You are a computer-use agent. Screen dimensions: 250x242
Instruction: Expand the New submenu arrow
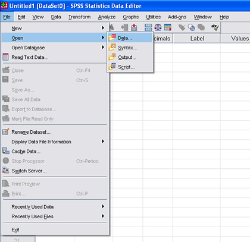coord(103,28)
